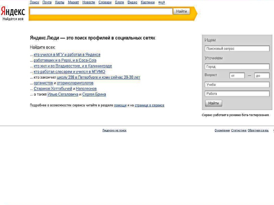Viewport: 274px width, 205px height.
Task: Click the Яндекс.Люди heading text
Action: point(92,38)
